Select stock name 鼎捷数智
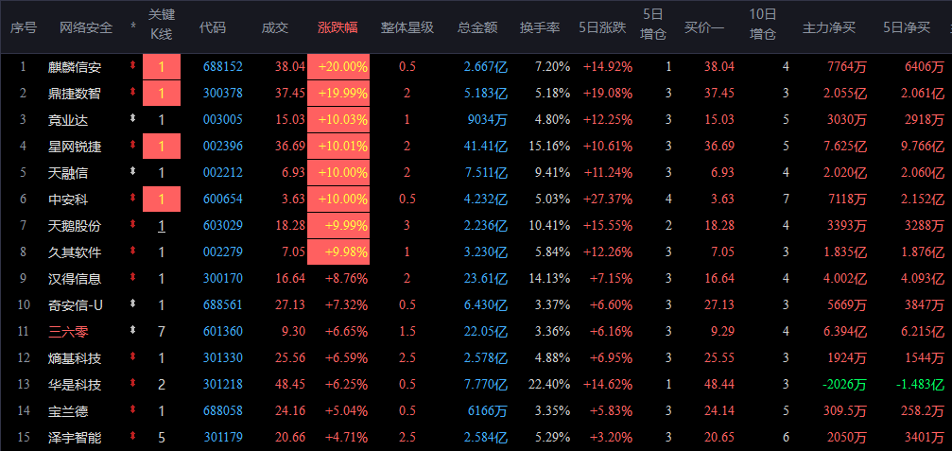Image resolution: width=952 pixels, height=451 pixels. [x=75, y=94]
